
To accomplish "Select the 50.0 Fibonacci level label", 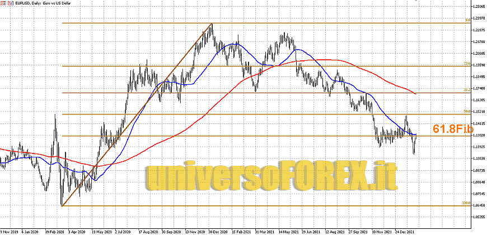I will pyautogui.click(x=466, y=112).
